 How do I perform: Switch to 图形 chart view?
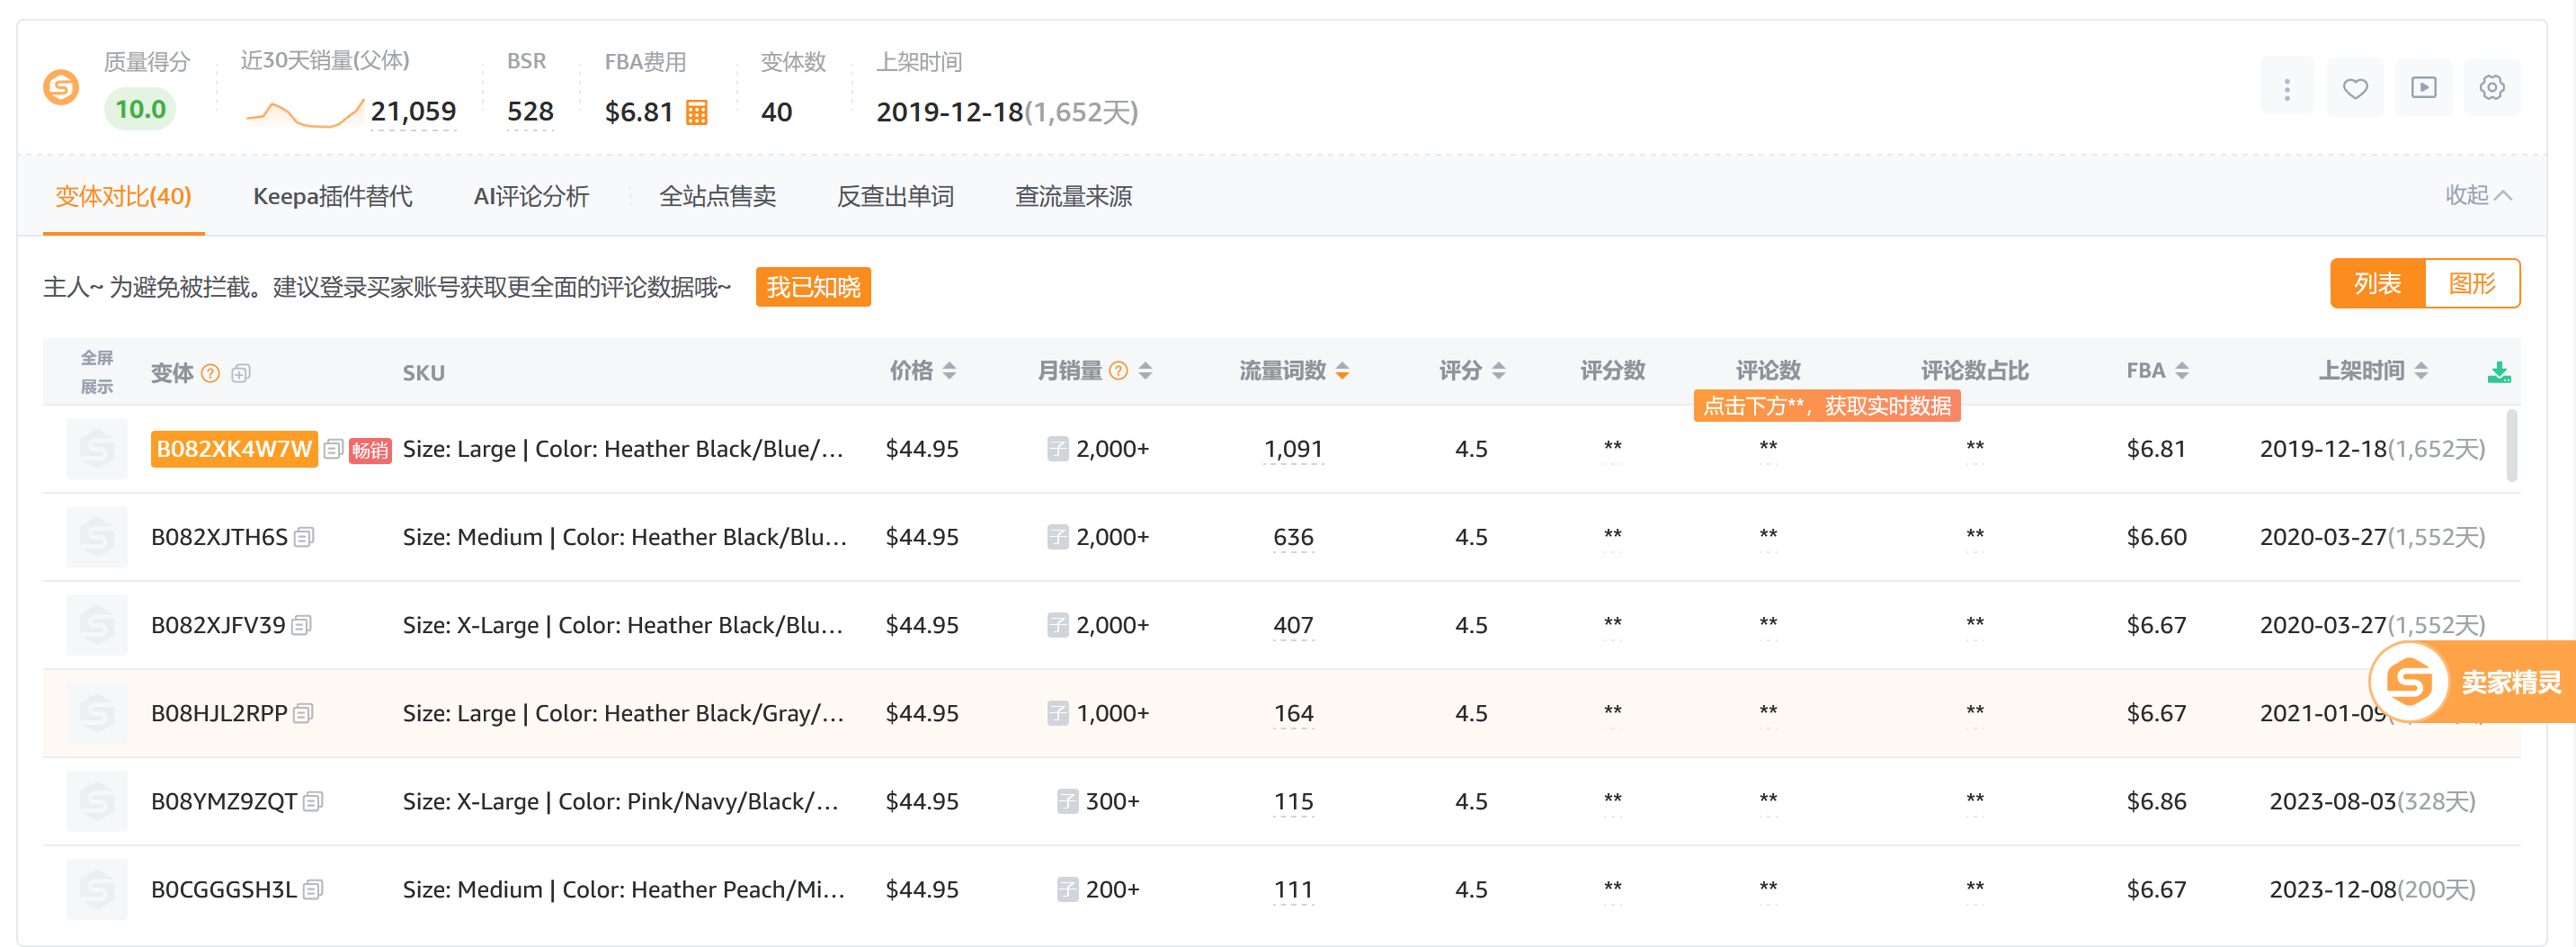click(x=2471, y=284)
